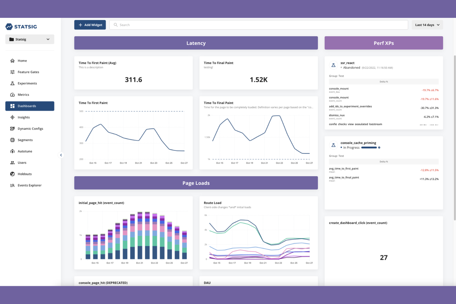
Task: Open Insights section
Action: coord(30,117)
